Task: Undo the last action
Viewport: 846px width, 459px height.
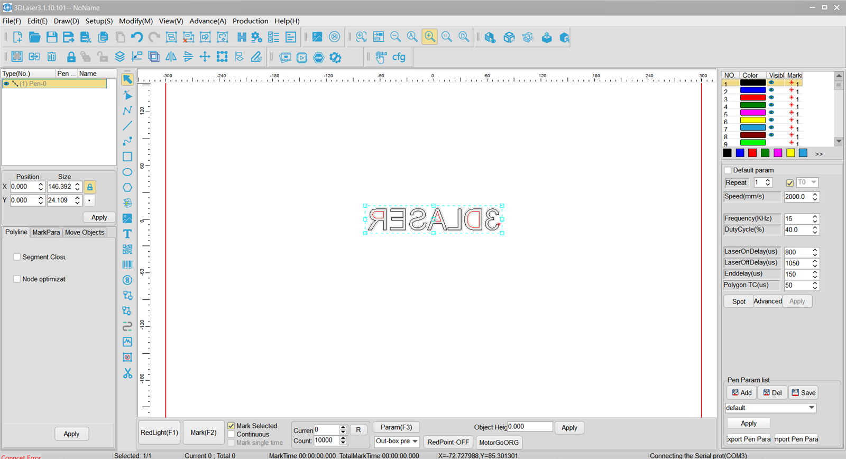Action: pos(137,37)
